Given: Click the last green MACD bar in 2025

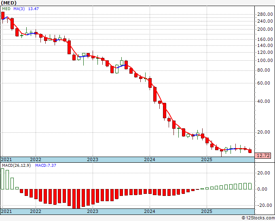Looking at the screenshot, I should point(250,186).
